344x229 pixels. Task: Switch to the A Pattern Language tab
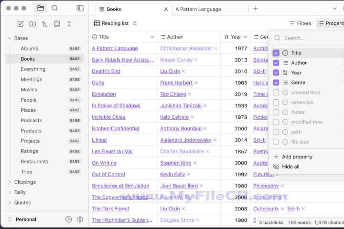(198, 9)
